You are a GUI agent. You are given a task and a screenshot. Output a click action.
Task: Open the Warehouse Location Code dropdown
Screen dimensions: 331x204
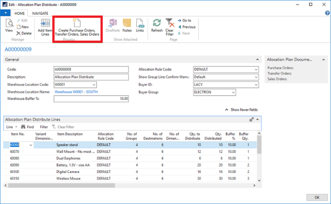pos(94,85)
